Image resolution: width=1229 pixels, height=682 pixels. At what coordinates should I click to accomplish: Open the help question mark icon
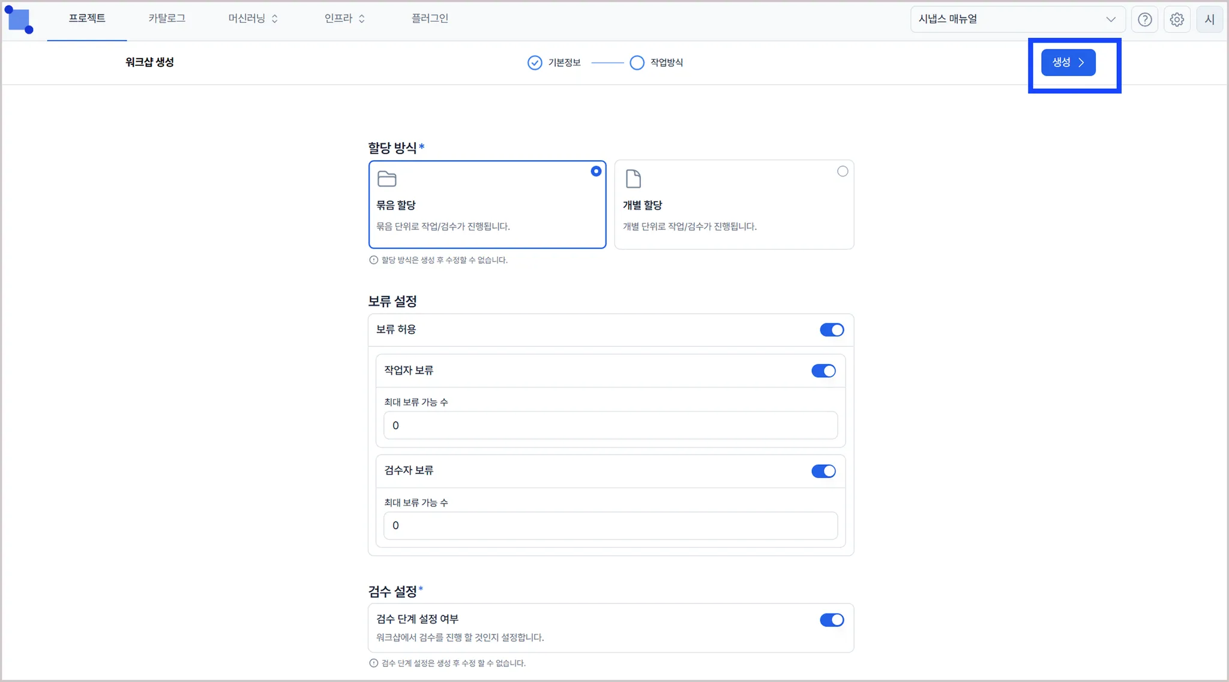click(x=1144, y=19)
